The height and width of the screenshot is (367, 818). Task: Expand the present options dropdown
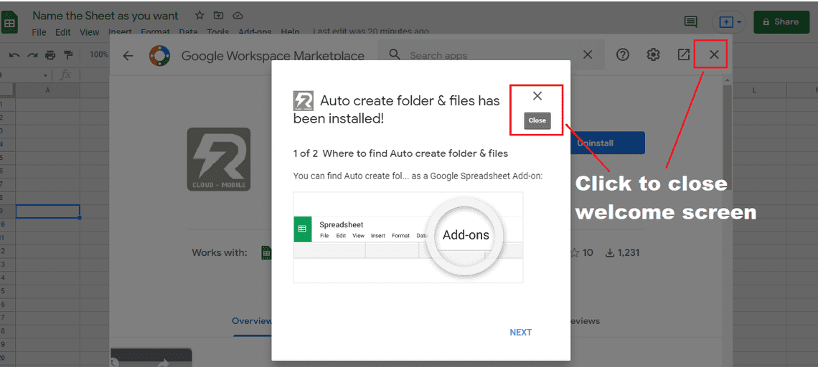[738, 22]
